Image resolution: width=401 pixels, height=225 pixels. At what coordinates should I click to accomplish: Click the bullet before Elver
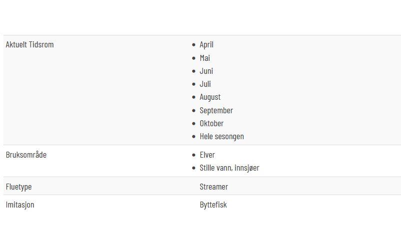(193, 155)
